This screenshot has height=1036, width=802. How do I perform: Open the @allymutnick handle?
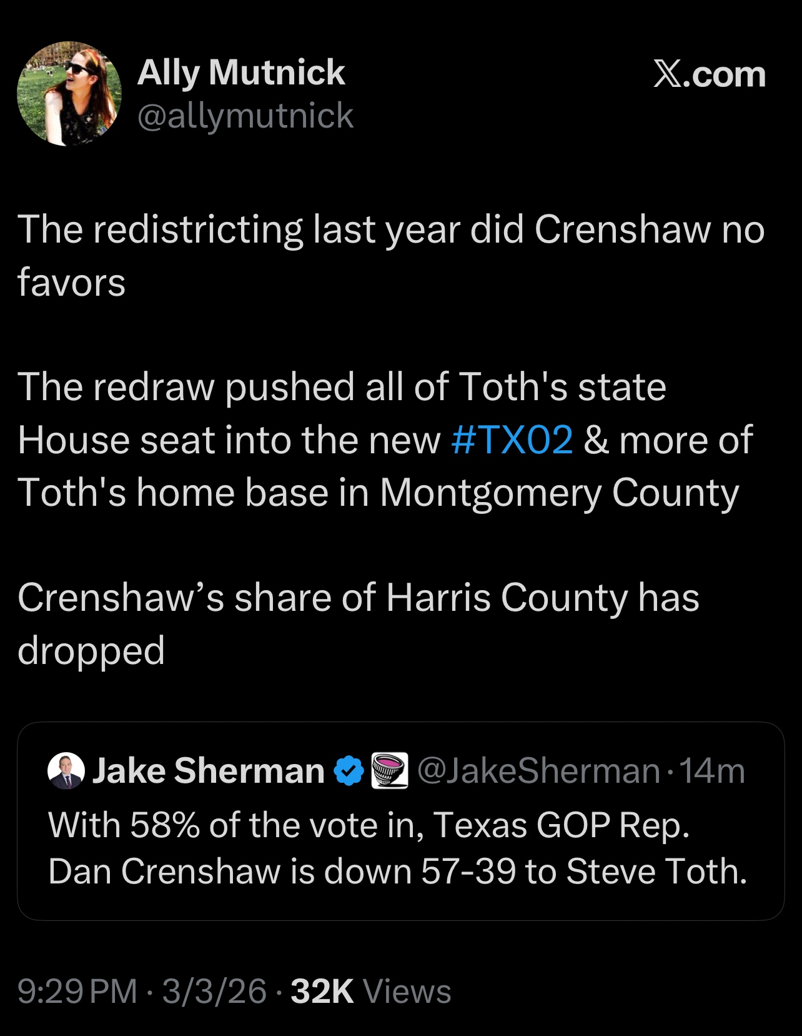pyautogui.click(x=245, y=116)
